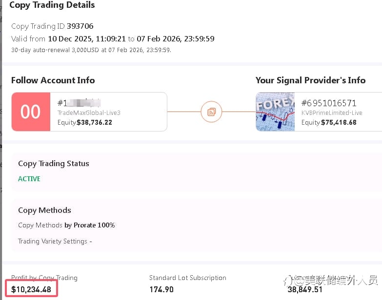Select the KVBPrimeLimited-Live server label

coord(332,113)
